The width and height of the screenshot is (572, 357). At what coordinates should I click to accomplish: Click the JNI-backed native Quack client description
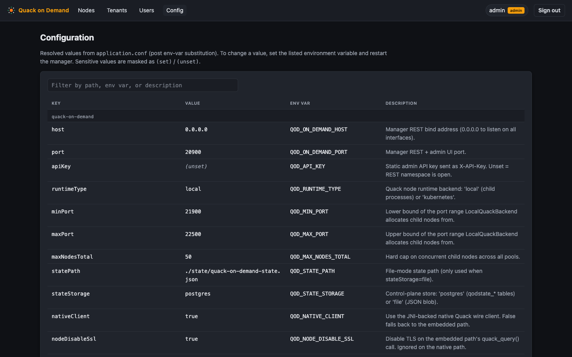point(450,320)
